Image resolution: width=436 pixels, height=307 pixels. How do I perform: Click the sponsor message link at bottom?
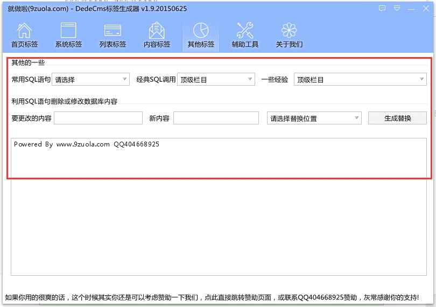[x=212, y=297]
